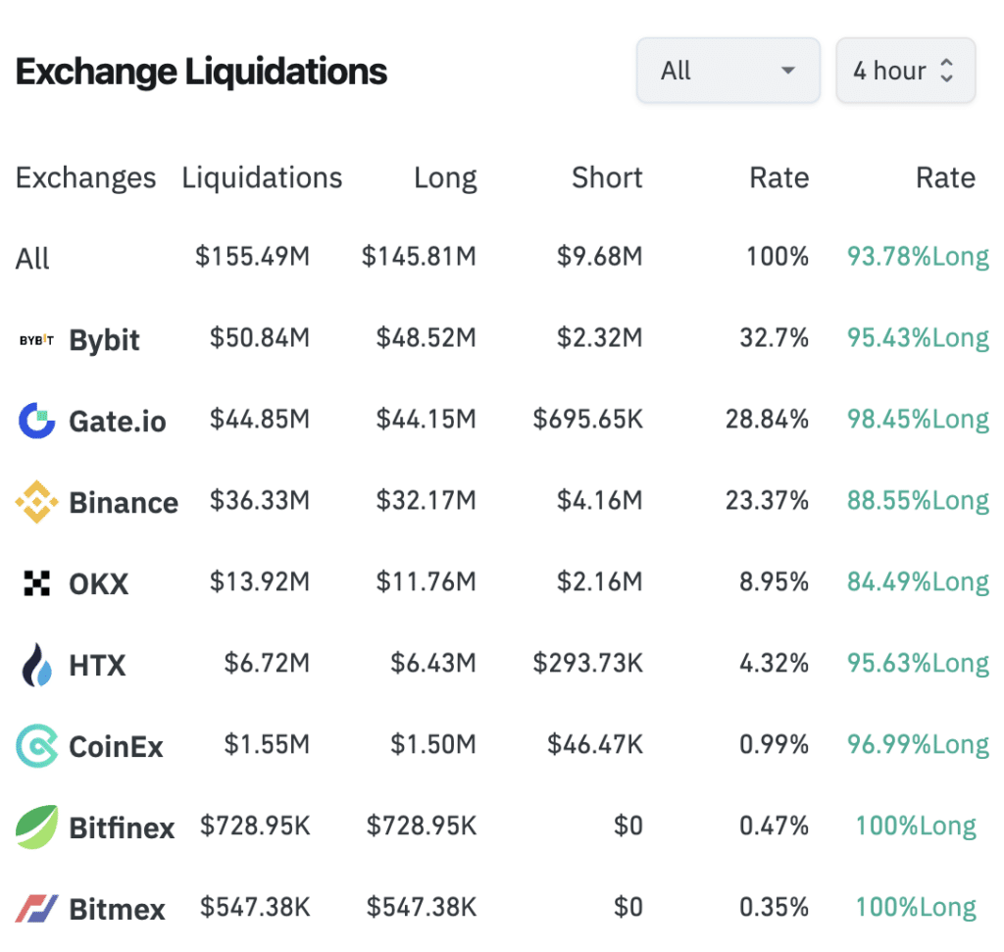Select the All exchanges summary row
This screenshot has width=1004, height=952.
tap(32, 259)
